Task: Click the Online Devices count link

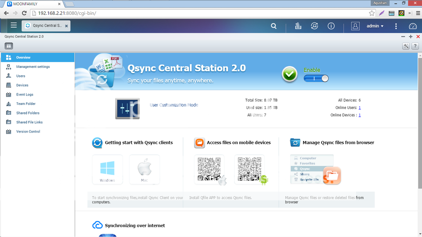Action: click(x=359, y=115)
